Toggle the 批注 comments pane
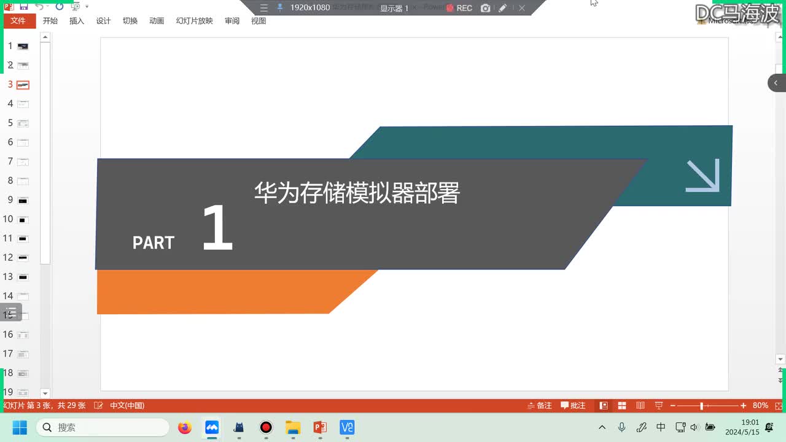 click(x=573, y=406)
